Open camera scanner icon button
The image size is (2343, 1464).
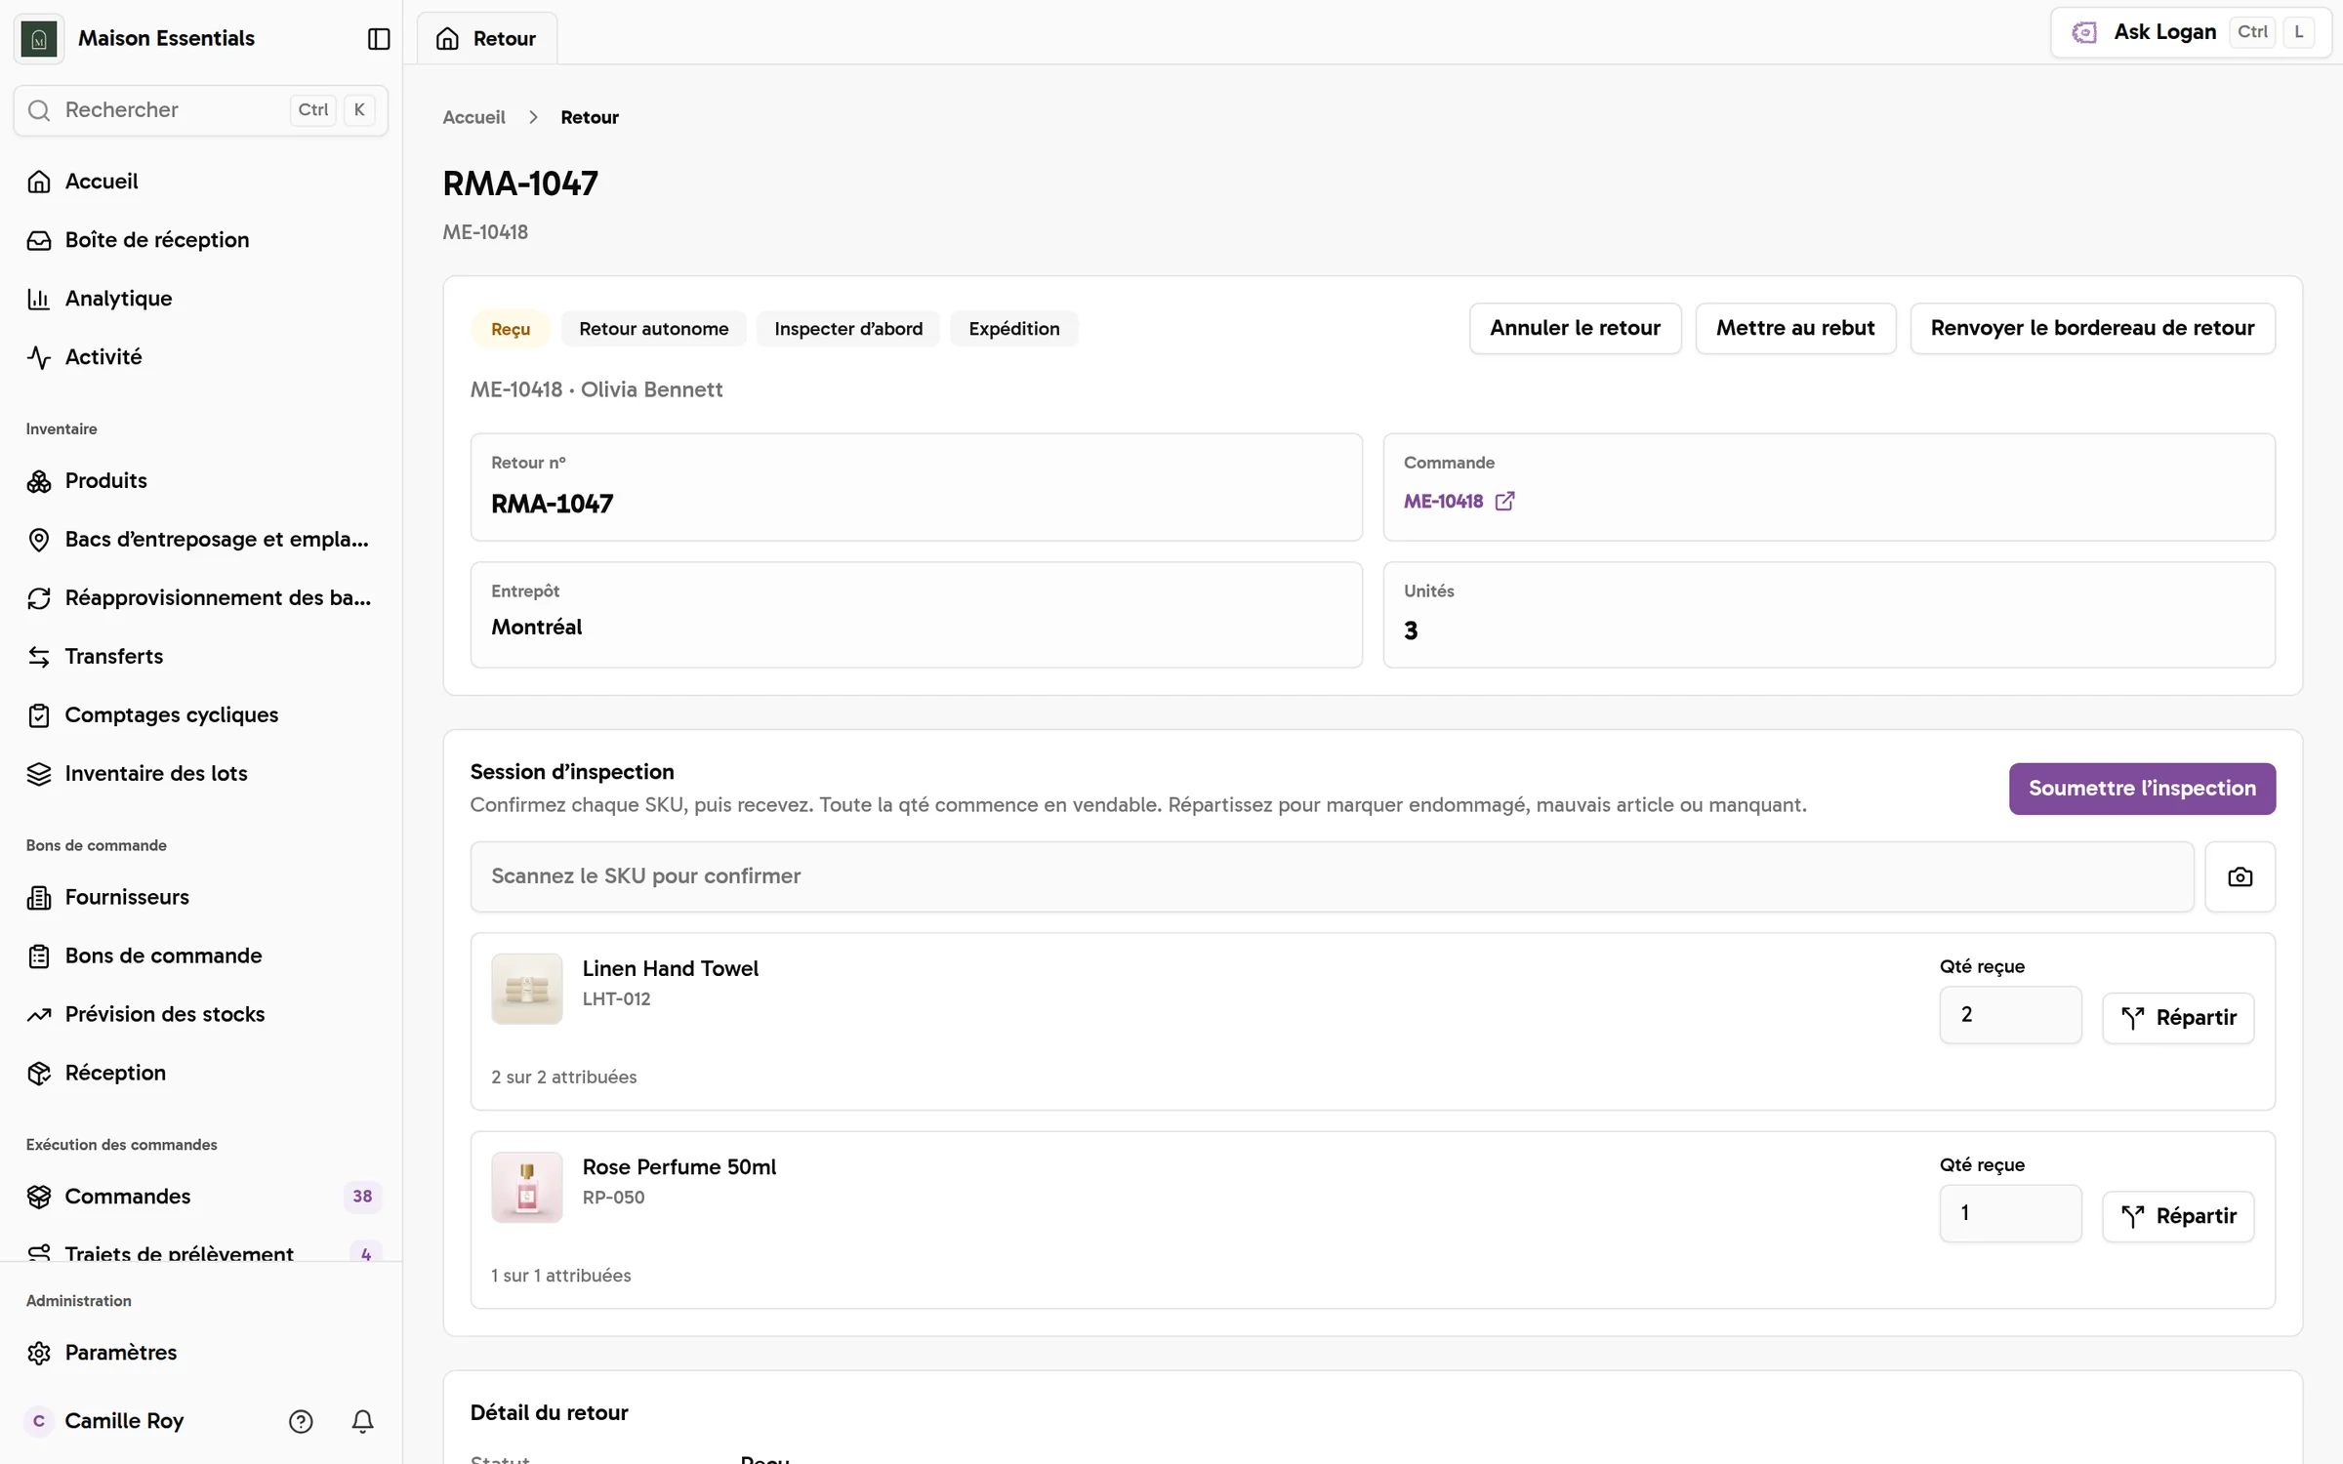2240,876
